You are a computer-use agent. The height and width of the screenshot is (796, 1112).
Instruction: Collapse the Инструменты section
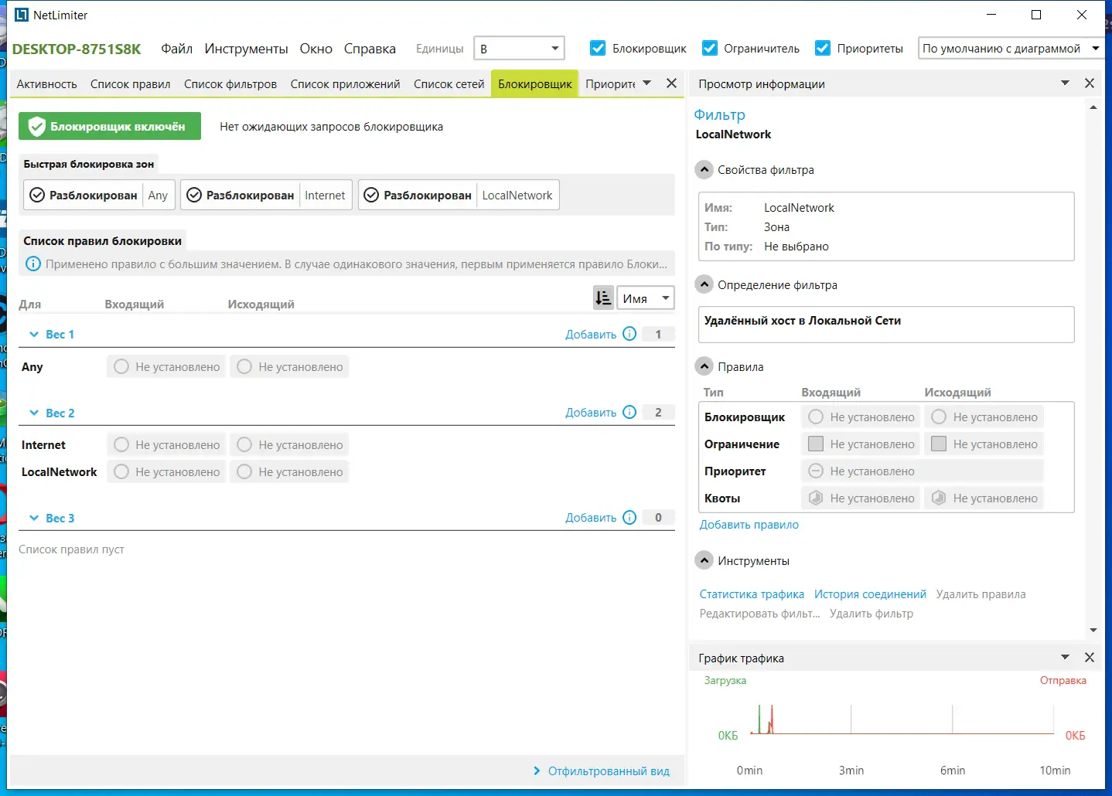click(x=704, y=560)
